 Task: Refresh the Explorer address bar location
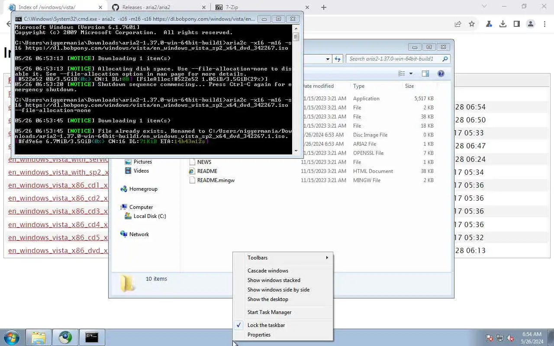pos(338,59)
